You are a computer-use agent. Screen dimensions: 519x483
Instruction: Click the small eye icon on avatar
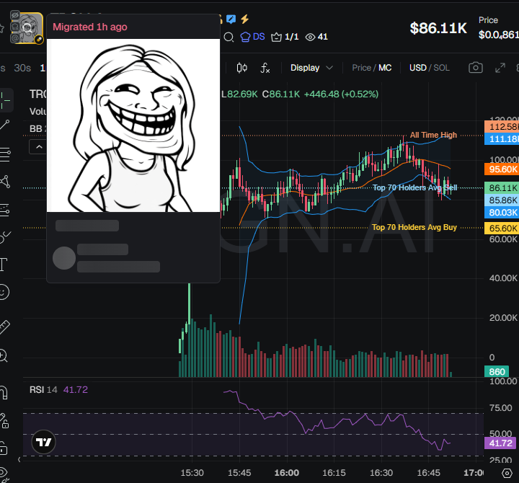click(15, 15)
